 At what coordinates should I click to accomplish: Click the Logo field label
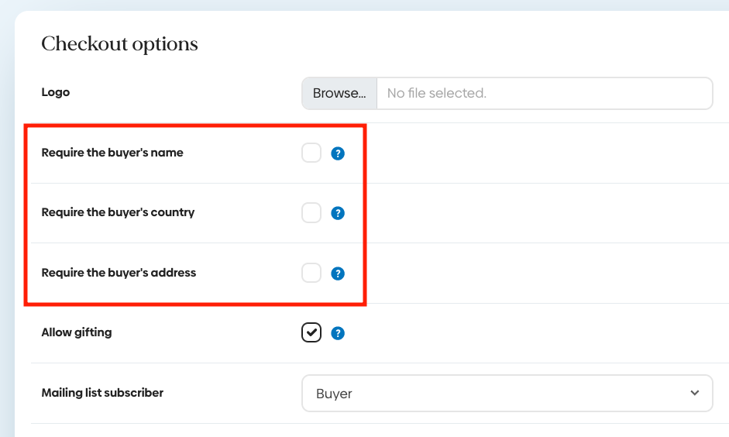tap(56, 92)
